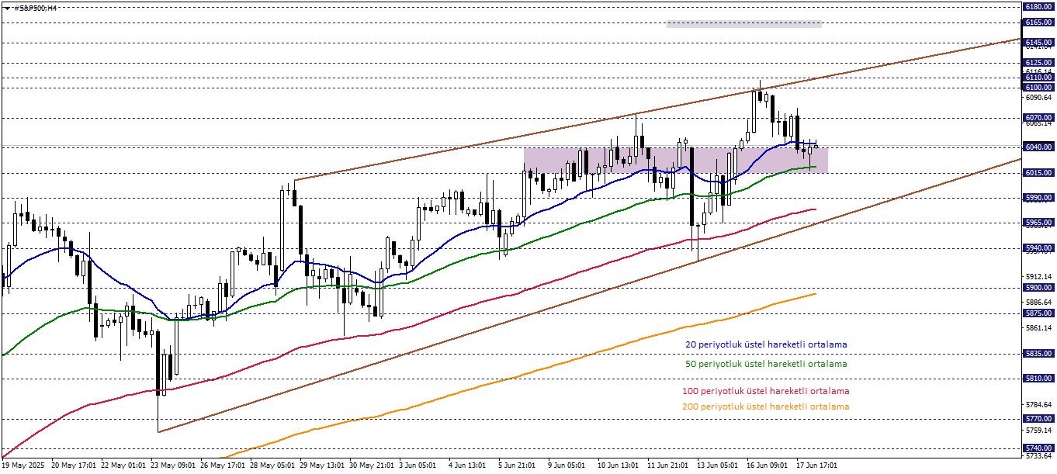This screenshot has height=474, width=1057.
Task: Click the 23 May 09:01 time label
Action: tap(172, 465)
